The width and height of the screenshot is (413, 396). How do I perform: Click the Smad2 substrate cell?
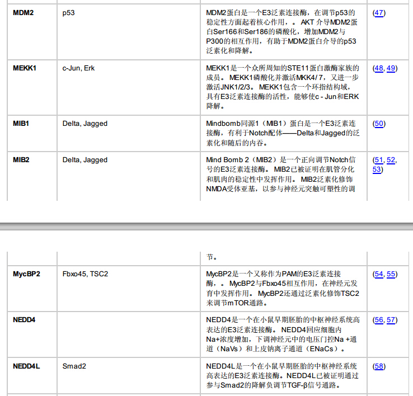click(x=74, y=366)
